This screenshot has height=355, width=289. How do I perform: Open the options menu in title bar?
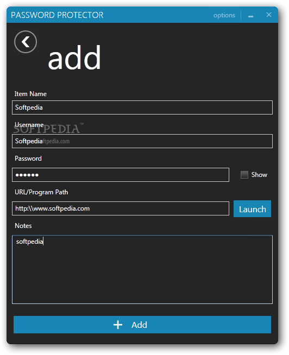224,15
